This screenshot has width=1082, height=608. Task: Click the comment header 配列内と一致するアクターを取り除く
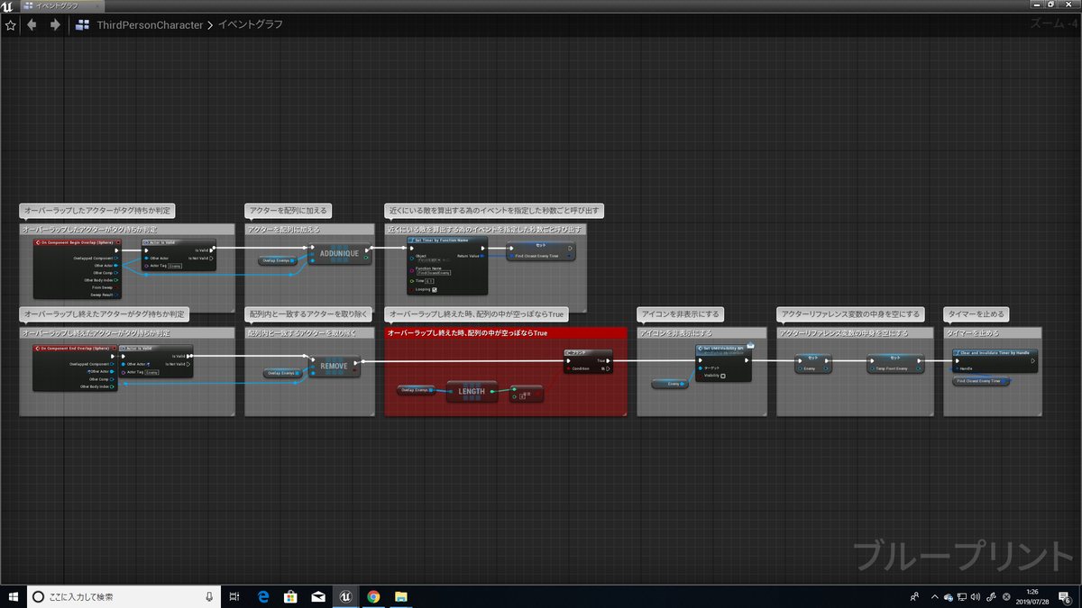click(x=309, y=333)
